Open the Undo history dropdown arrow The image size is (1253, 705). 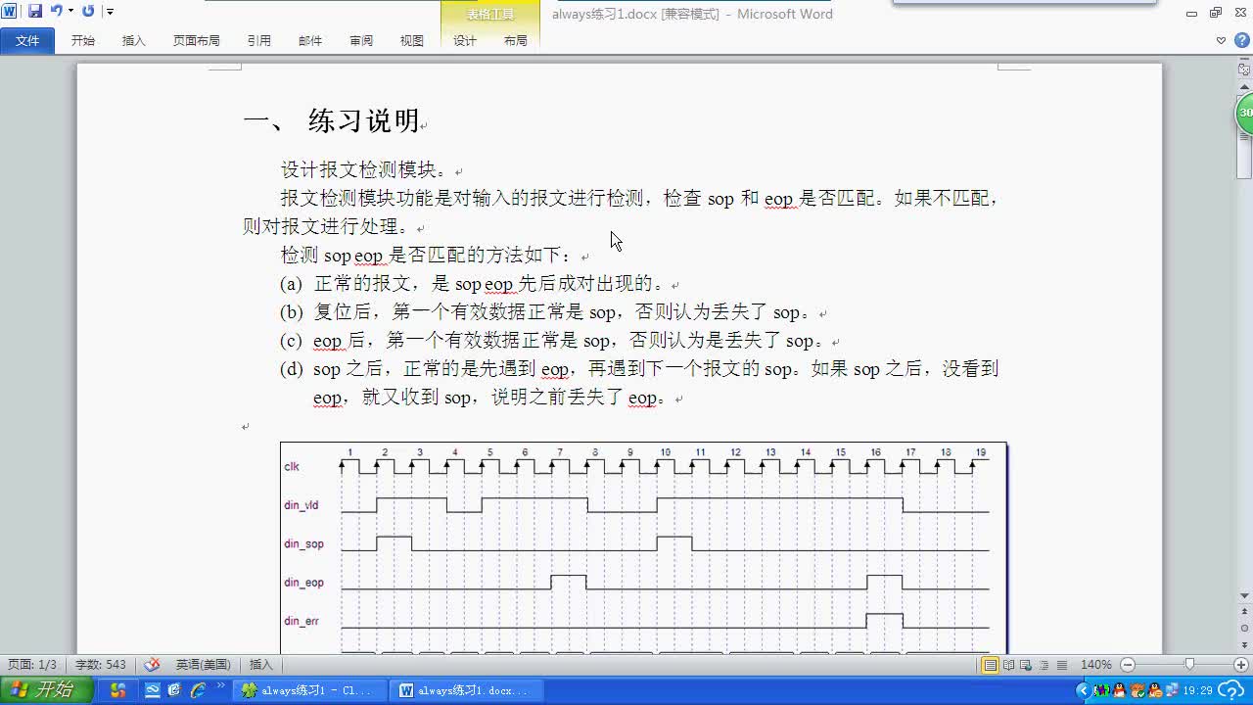(70, 11)
